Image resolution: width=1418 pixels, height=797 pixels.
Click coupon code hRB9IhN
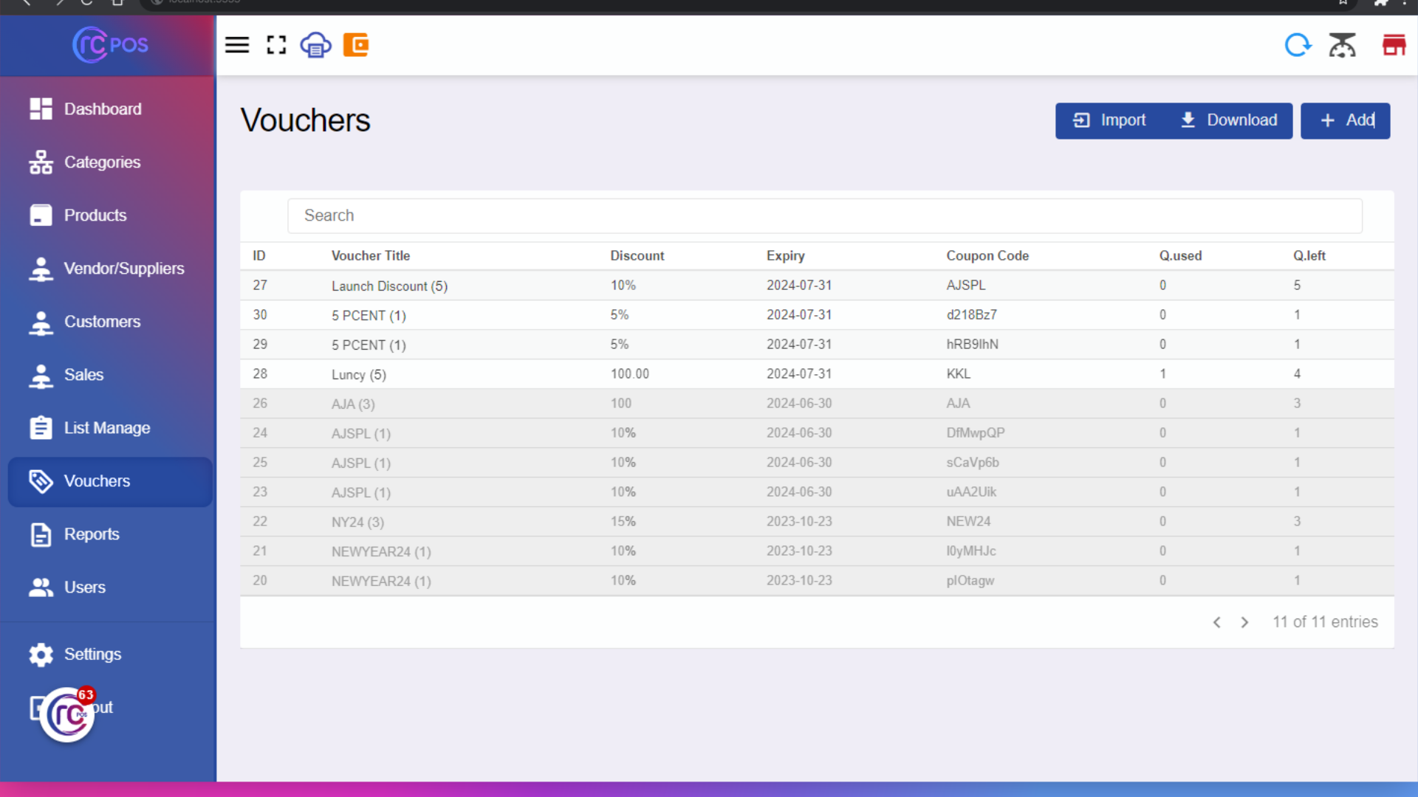pyautogui.click(x=972, y=345)
